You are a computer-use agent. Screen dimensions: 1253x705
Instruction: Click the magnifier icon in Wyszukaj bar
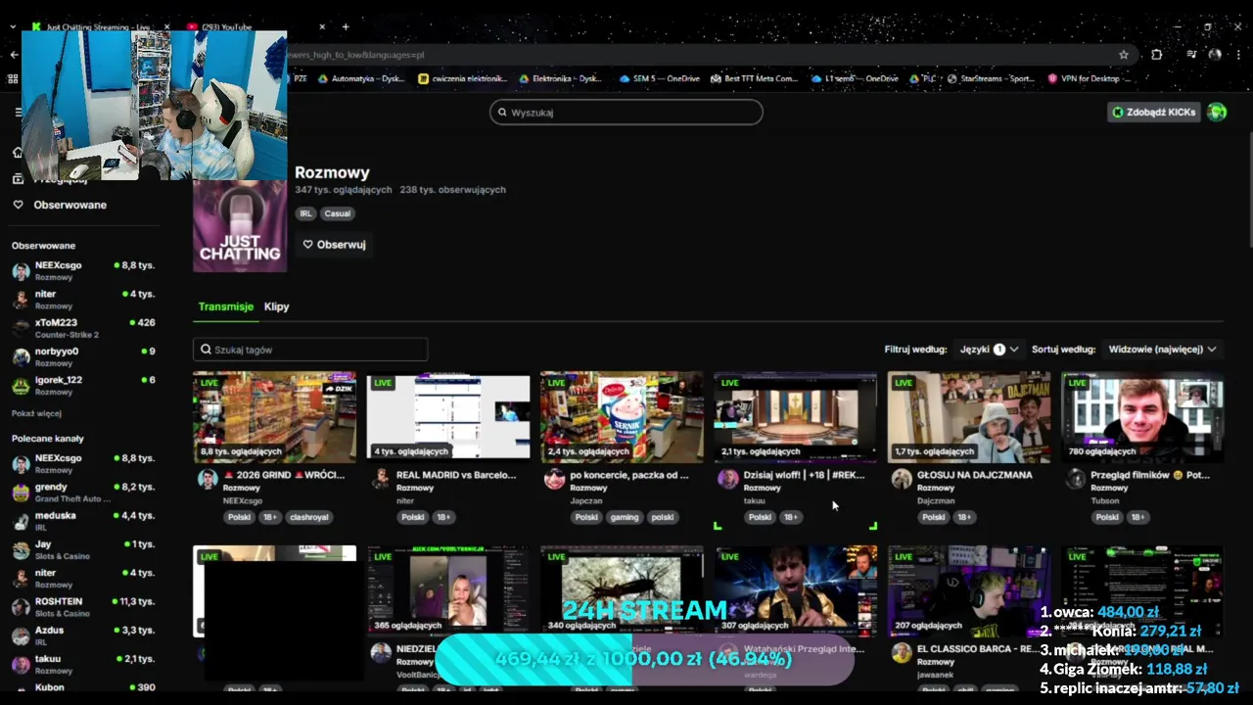tap(502, 113)
